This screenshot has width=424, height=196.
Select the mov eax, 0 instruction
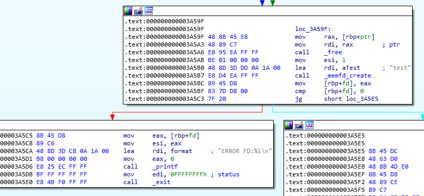pyautogui.click(x=148, y=159)
